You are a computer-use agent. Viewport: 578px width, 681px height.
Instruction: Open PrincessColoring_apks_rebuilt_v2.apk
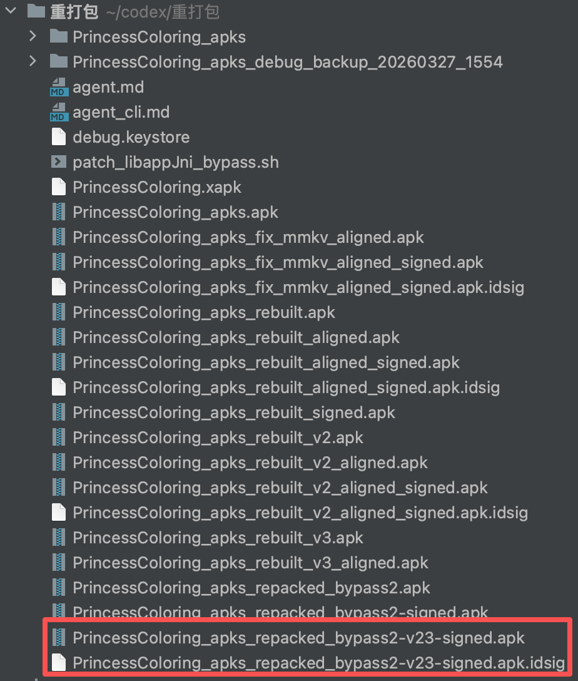pyautogui.click(x=218, y=438)
